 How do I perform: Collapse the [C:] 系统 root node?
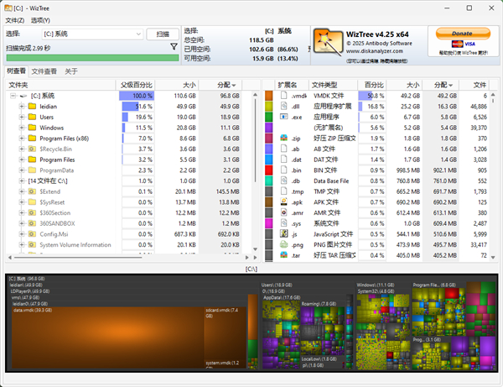(12, 97)
